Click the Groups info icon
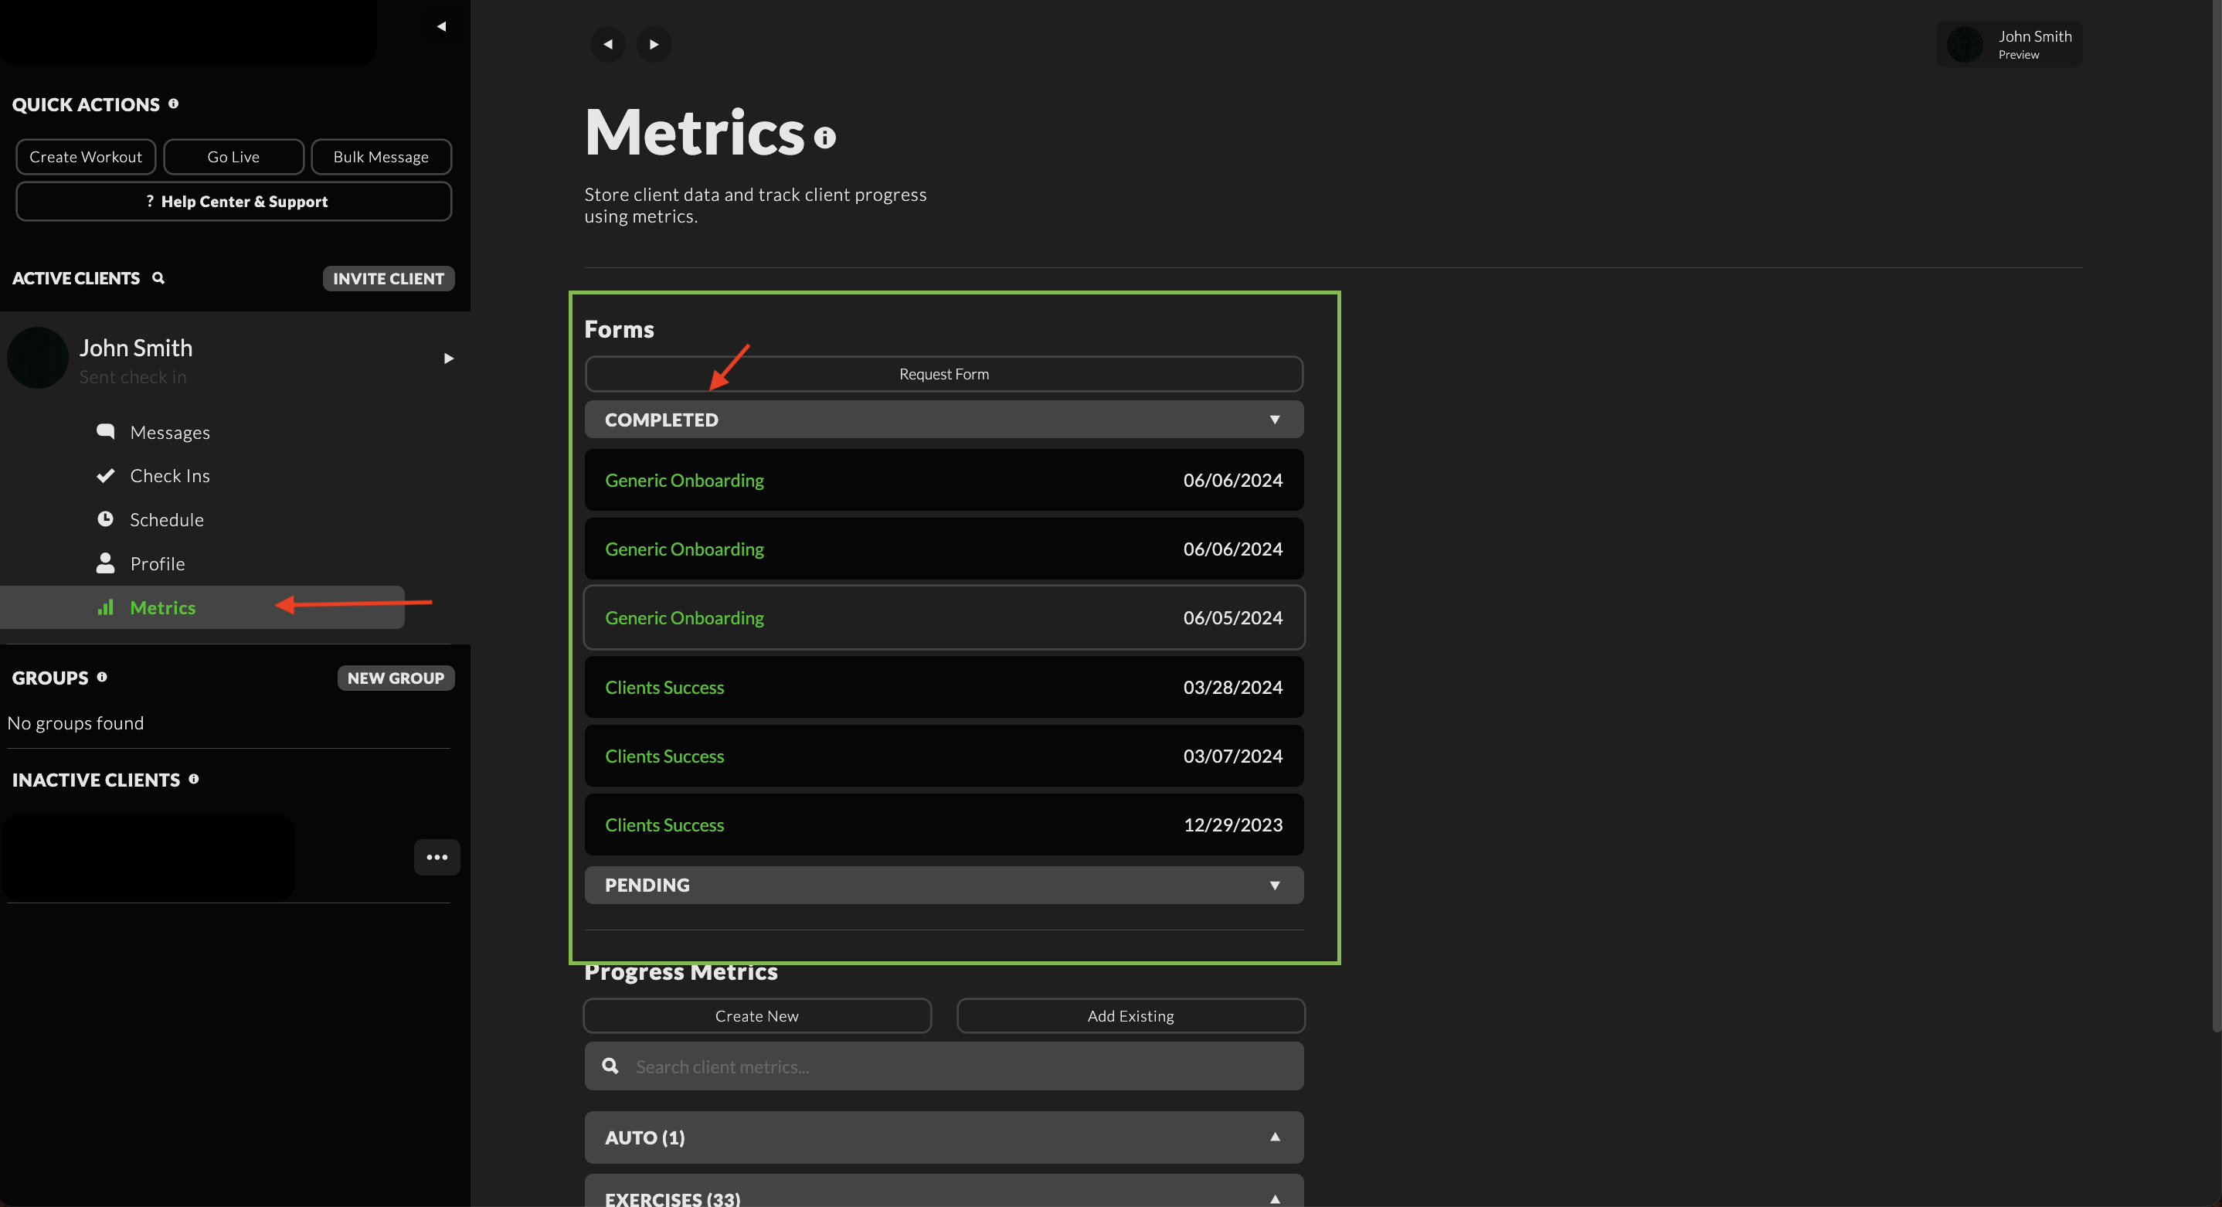The image size is (2222, 1207). click(102, 677)
